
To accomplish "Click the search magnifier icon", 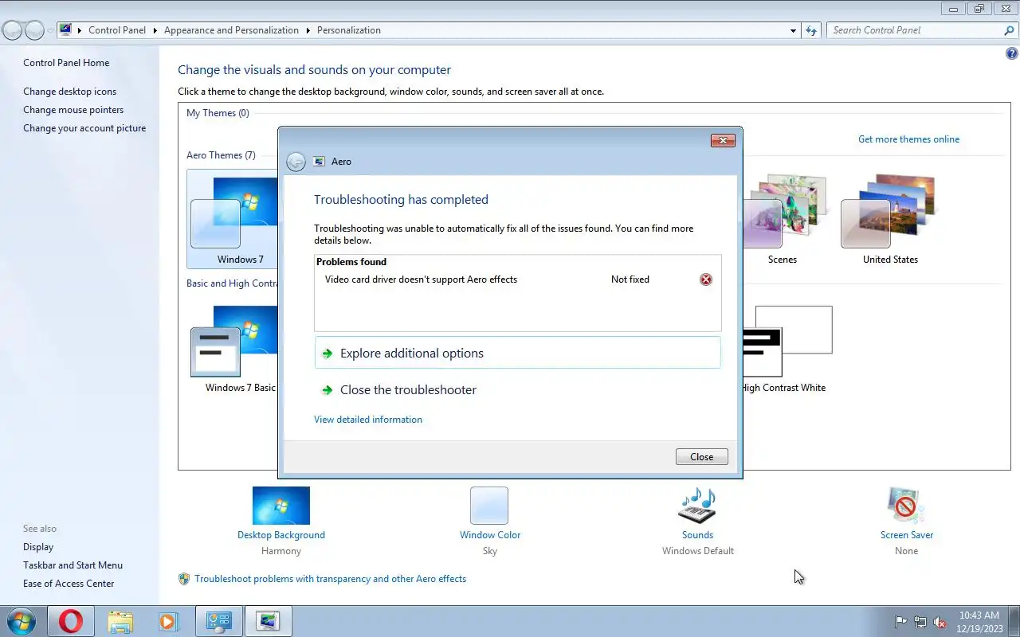I will pyautogui.click(x=1009, y=30).
